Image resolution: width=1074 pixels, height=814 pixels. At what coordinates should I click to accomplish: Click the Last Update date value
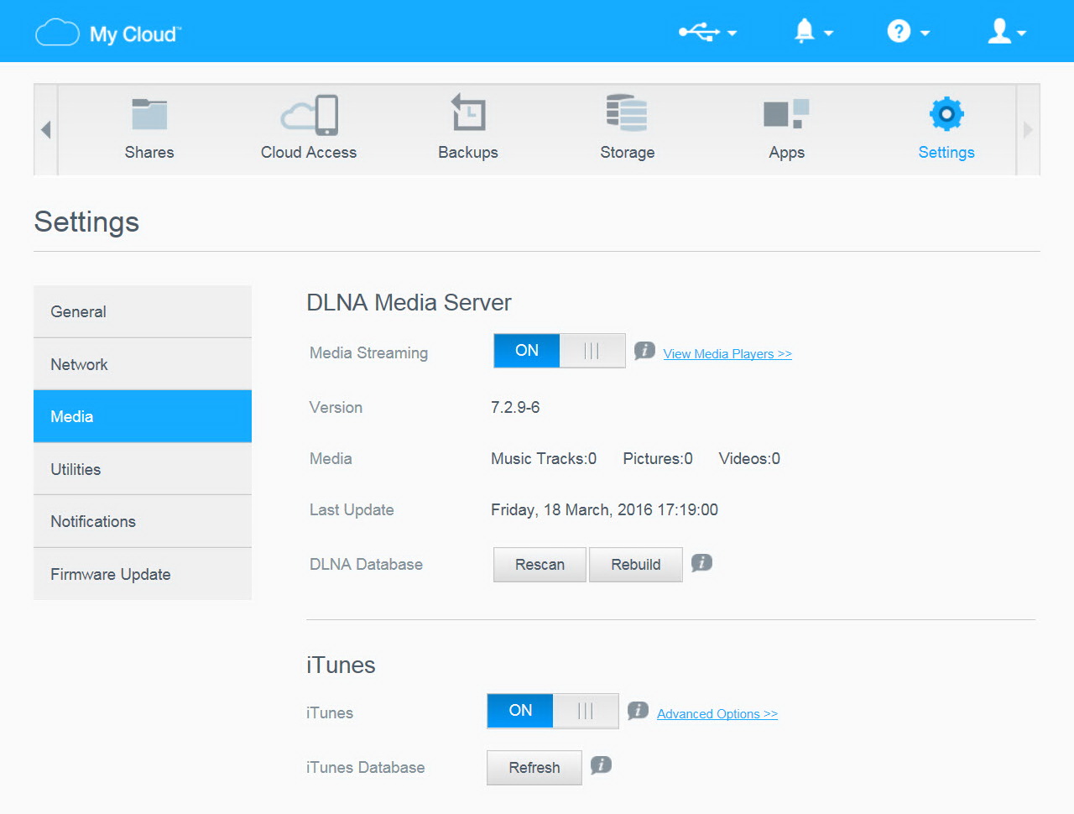tap(604, 510)
